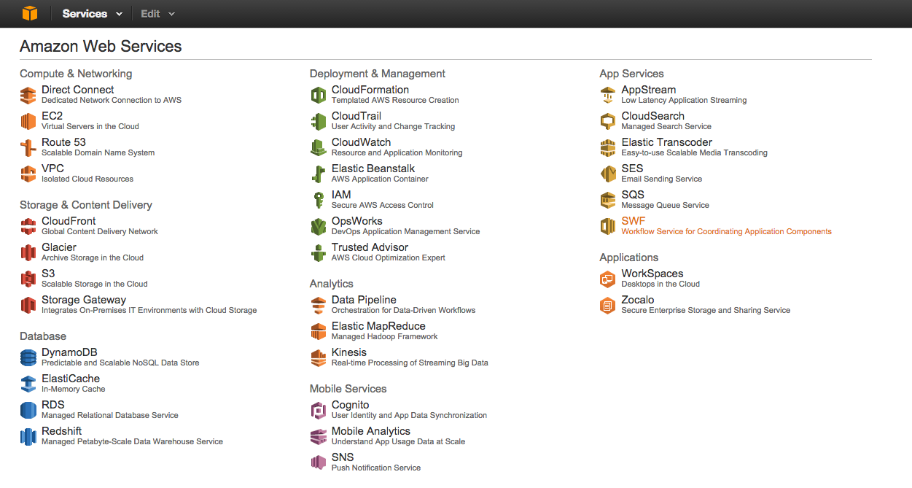This screenshot has height=488, width=912.
Task: Click the Cognito icon
Action: click(x=319, y=410)
